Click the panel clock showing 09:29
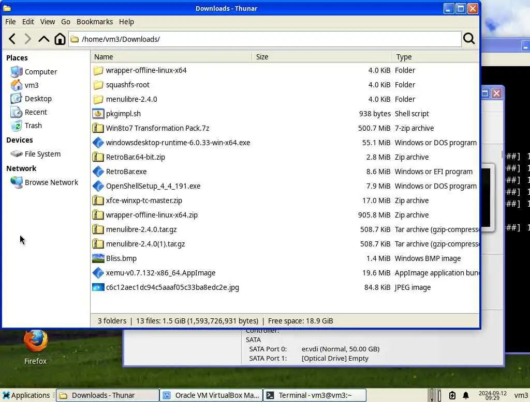The width and height of the screenshot is (530, 402). point(493,395)
